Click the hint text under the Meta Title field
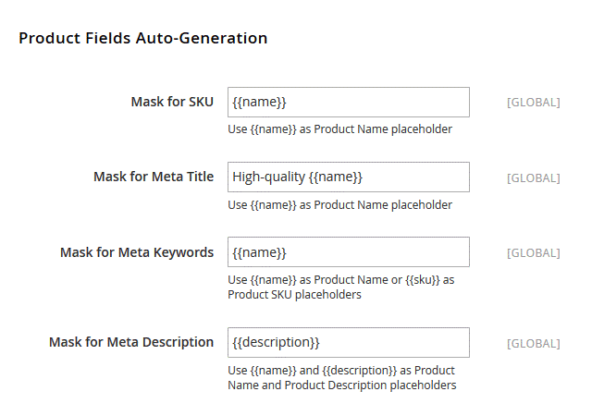Image resolution: width=592 pixels, height=416 pixels. [339, 204]
